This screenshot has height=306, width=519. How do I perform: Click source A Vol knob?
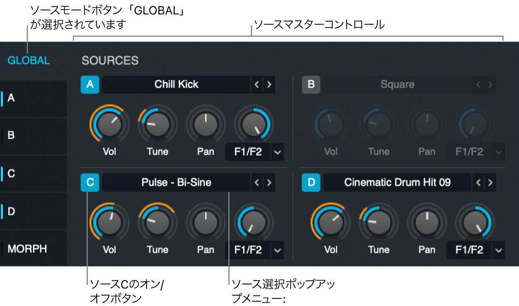[x=110, y=124]
